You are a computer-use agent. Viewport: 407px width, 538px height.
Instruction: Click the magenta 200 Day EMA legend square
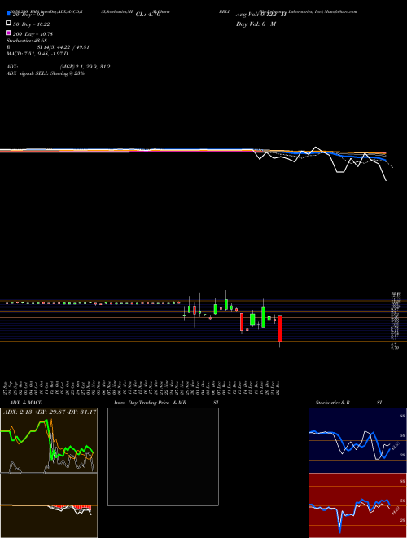[x=8, y=33]
